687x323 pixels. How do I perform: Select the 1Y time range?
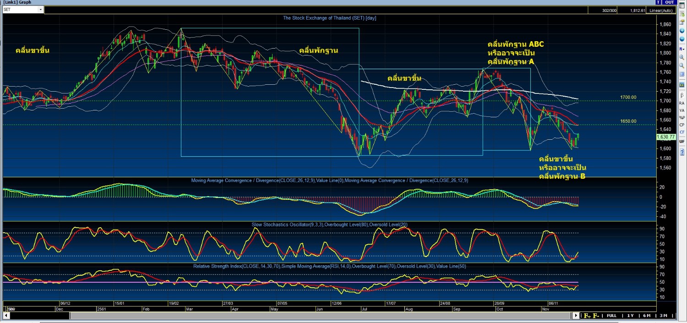click(x=630, y=316)
